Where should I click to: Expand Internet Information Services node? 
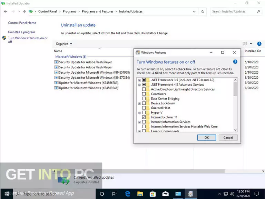[x=139, y=122]
